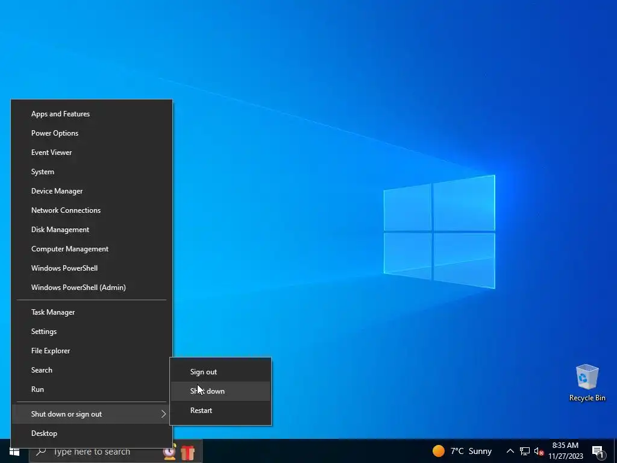Open the gift box taskbar icon
617x463 pixels.
coord(188,452)
